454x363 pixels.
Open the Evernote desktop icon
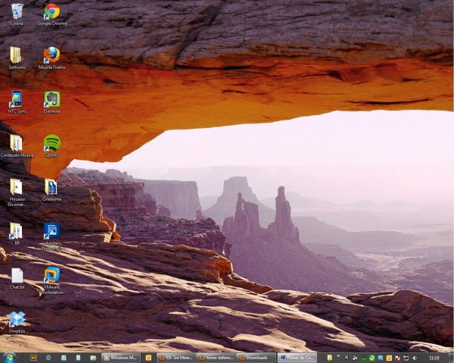(x=51, y=99)
